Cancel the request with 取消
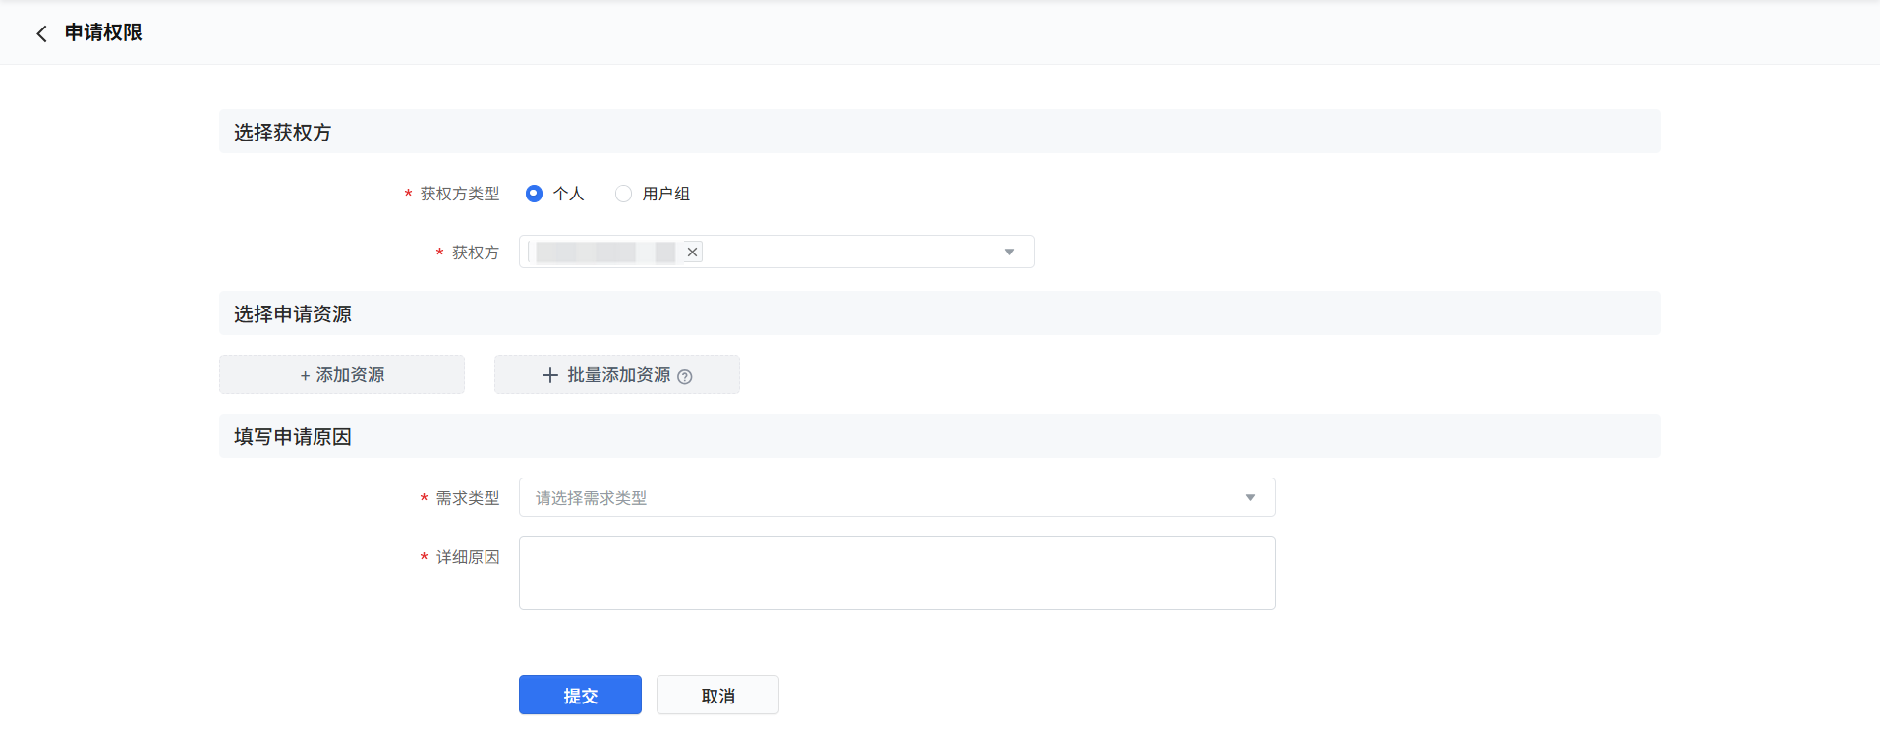 click(x=717, y=695)
